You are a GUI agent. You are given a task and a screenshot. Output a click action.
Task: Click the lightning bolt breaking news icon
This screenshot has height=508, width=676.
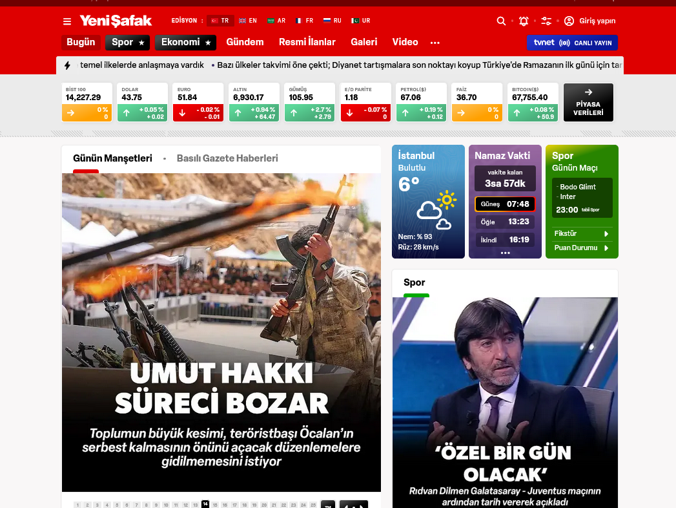[x=67, y=65]
